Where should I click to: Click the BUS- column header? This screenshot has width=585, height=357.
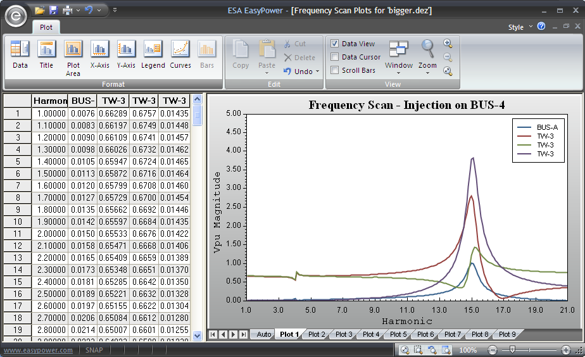pos(82,101)
